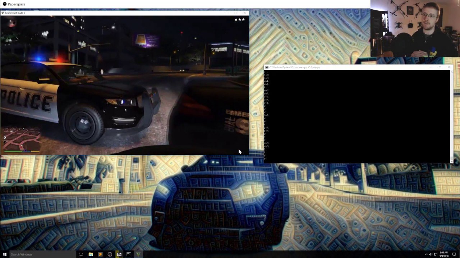This screenshot has width=460, height=258.
Task: Close the cmd.exe window
Action: [449, 67]
